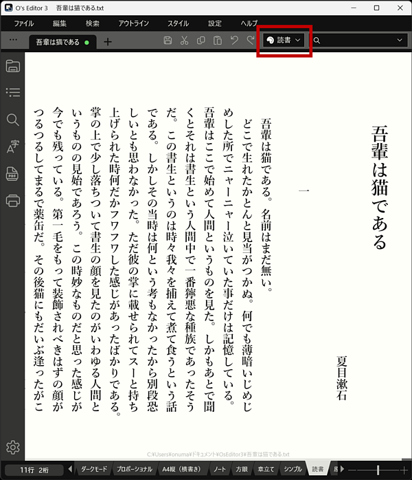Open the ヘルプ menu
The image size is (412, 480).
click(x=249, y=23)
